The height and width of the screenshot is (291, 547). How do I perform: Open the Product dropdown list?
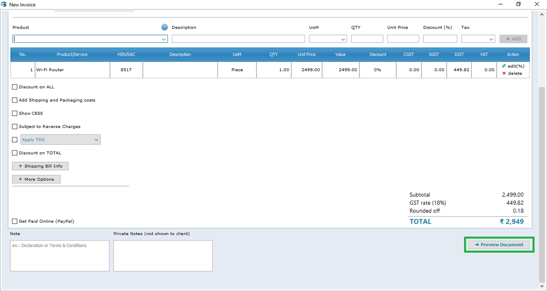[164, 39]
